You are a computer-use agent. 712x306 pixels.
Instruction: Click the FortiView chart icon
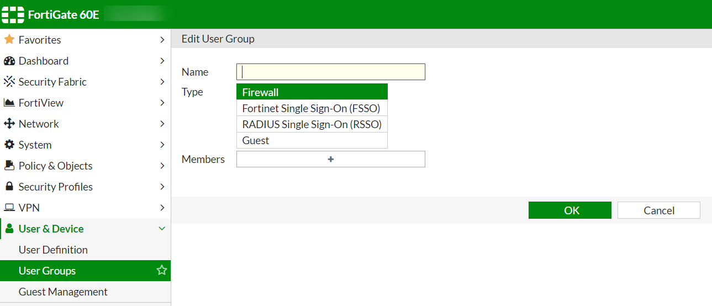(x=9, y=103)
